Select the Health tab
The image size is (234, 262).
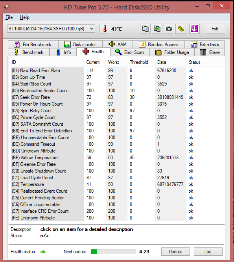point(93,52)
